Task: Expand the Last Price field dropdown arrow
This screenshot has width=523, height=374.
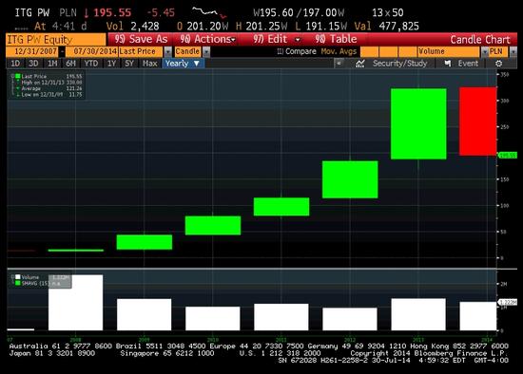Action: [167, 51]
